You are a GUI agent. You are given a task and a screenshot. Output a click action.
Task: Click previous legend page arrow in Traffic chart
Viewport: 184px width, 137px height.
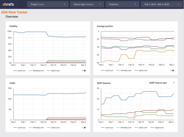(83, 128)
